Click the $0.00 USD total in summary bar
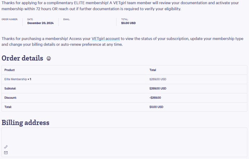The height and width of the screenshot is (159, 249). pyautogui.click(x=128, y=23)
